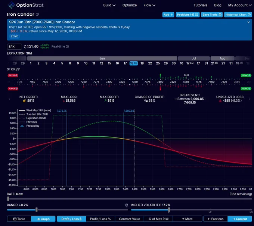Click the Max Loss down-arrow icon
The width and height of the screenshot is (254, 226).
click(63, 101)
